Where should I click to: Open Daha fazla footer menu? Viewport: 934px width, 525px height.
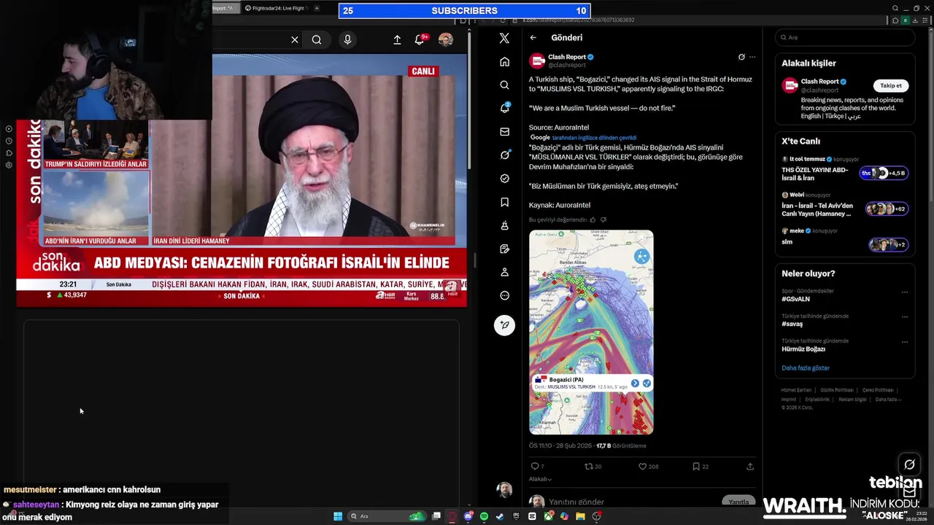(x=888, y=400)
